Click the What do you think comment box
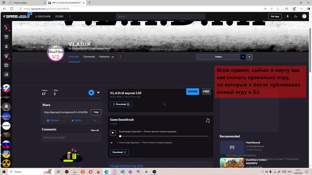Screen dimensions: 312x175 (x=71, y=138)
